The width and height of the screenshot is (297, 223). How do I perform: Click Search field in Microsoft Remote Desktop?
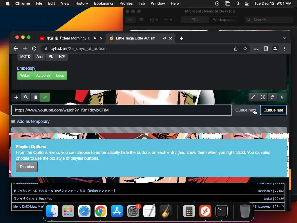(269, 20)
